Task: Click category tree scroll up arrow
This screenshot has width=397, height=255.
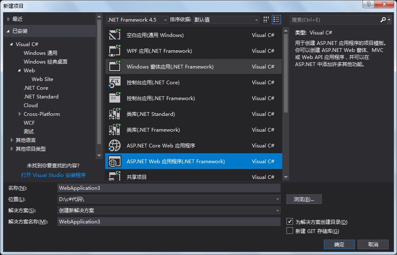Action: click(99, 17)
